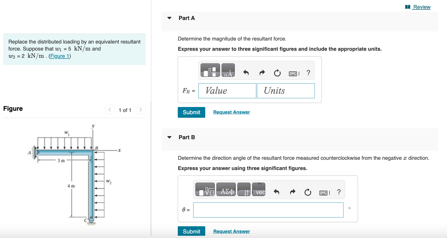Open the math templates palette in Part A
Image resolution: width=447 pixels, height=238 pixels.
pos(210,70)
